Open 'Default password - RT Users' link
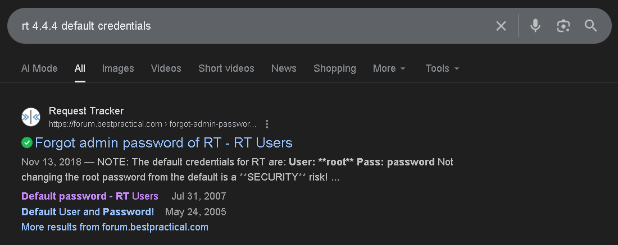This screenshot has width=618, height=245. click(90, 196)
